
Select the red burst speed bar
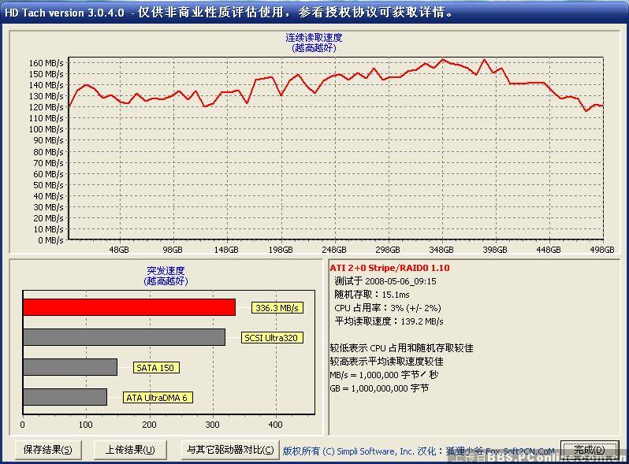(x=129, y=307)
